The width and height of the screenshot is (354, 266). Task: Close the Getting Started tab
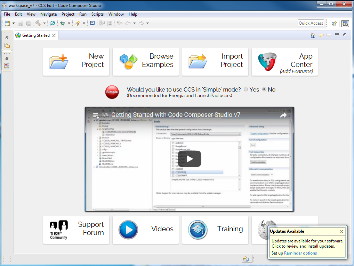54,35
